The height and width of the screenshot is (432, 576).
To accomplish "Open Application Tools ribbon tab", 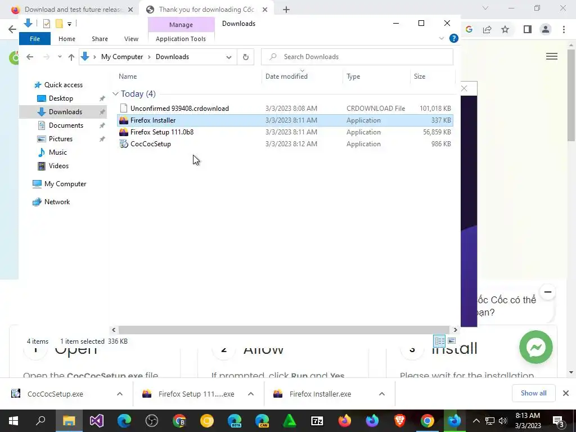I will [x=181, y=39].
